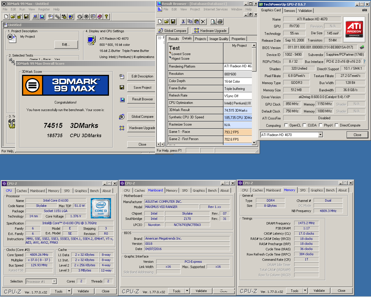
Task: Click Open folder icon in Result Browser toolbar
Action: [166, 21]
